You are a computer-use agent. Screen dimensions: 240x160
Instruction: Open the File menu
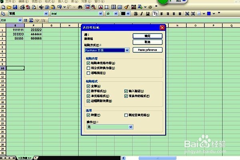pyautogui.click(x=10, y=1)
